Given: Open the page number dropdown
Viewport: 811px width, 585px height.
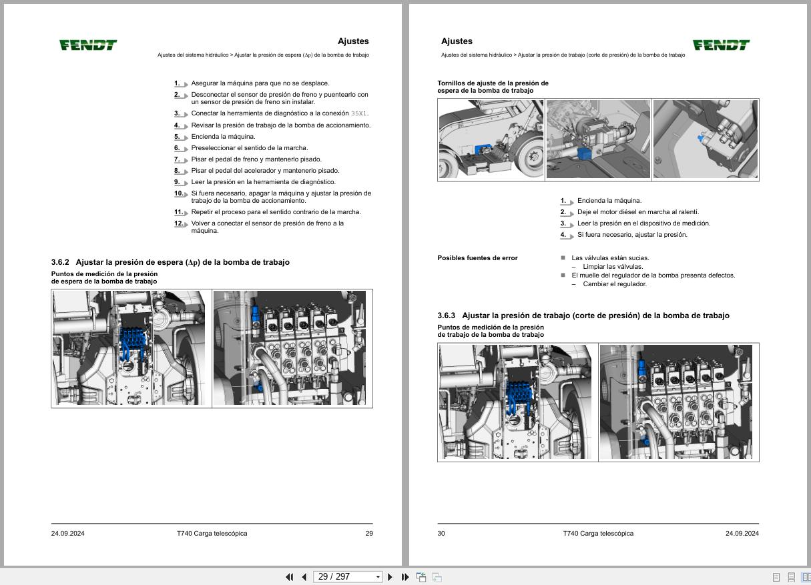Looking at the screenshot, I should [376, 576].
